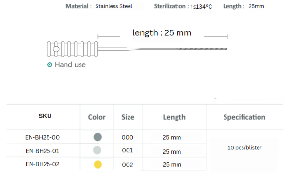Image resolution: width=291 pixels, height=175 pixels.
Task: Select the dark gray color dot
Action: click(x=97, y=137)
